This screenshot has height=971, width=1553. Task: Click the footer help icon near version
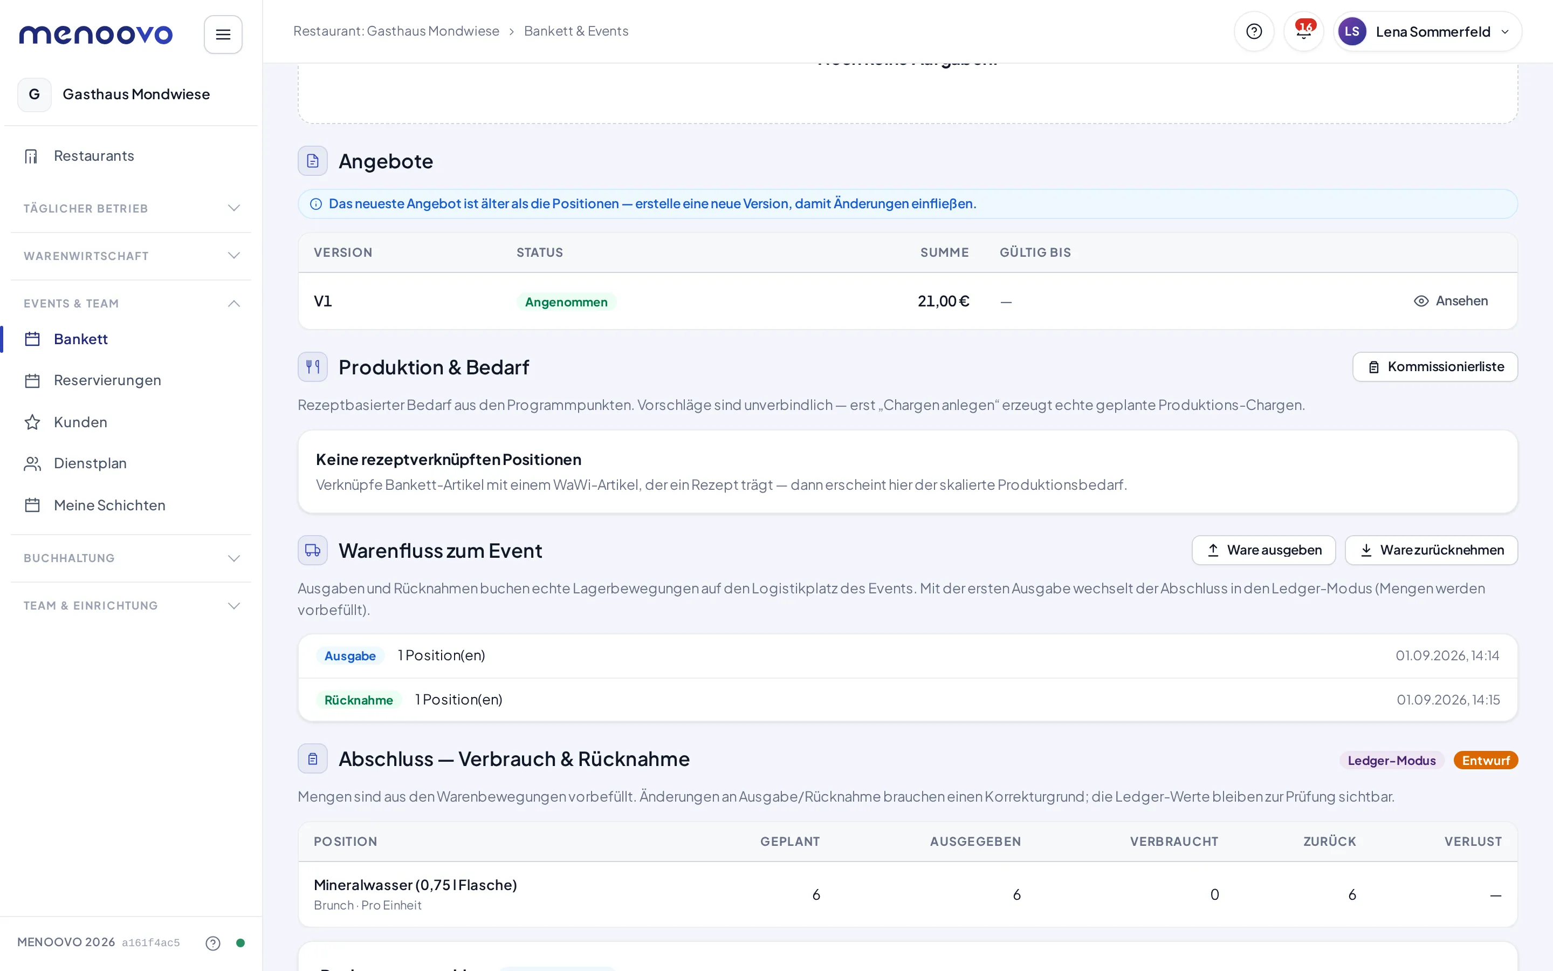pos(213,943)
